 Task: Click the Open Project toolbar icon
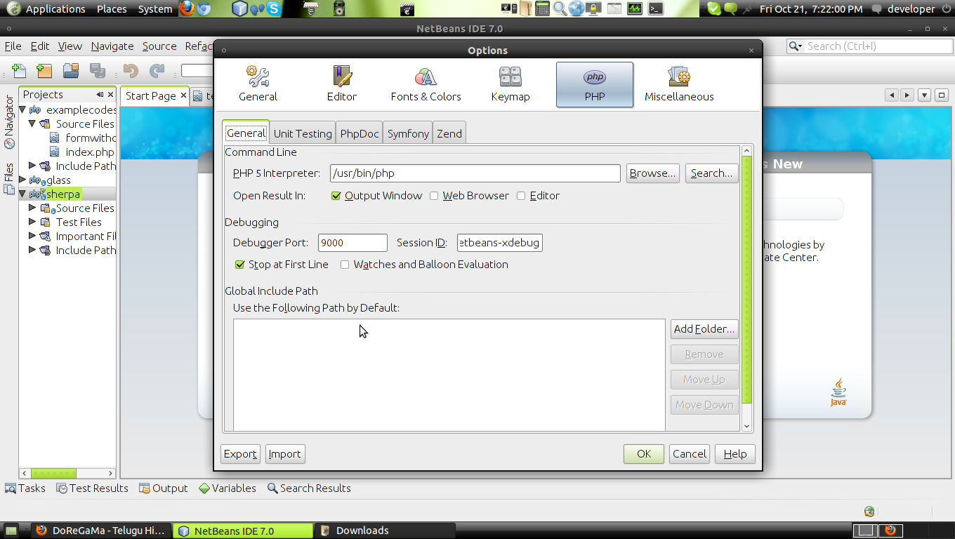[x=70, y=70]
